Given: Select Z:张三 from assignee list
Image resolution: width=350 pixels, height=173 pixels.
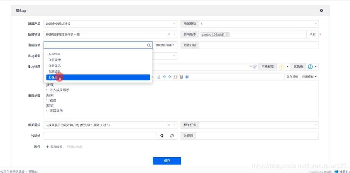Looking at the screenshot, I should [x=98, y=77].
